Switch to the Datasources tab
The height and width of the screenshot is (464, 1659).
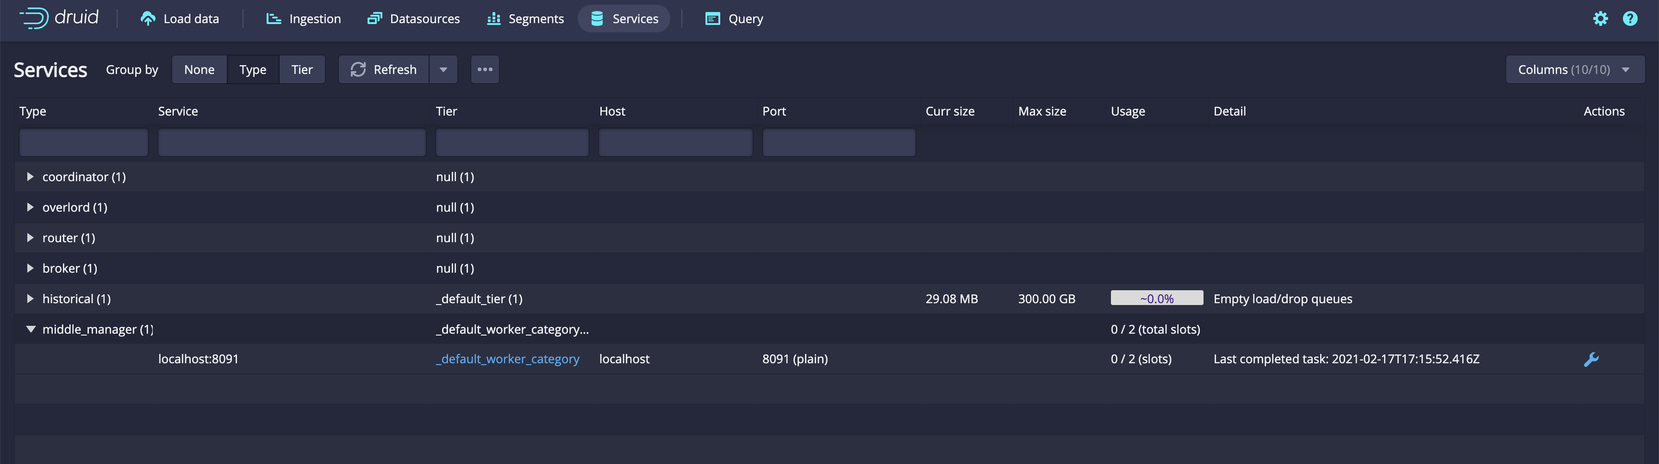pyautogui.click(x=413, y=18)
